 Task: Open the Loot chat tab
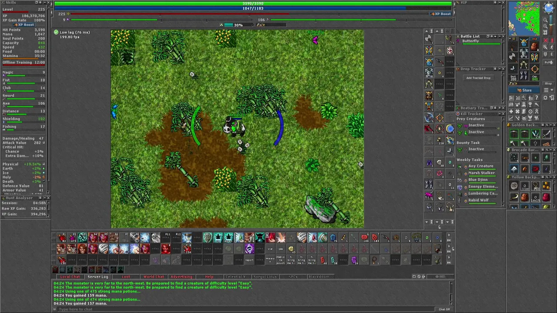(x=126, y=276)
